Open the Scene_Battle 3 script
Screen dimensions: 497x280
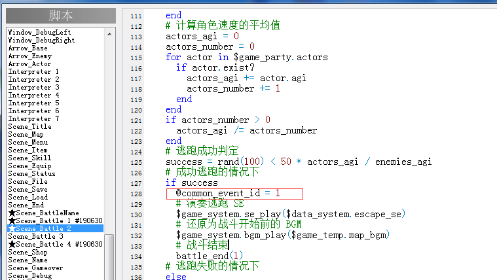tap(35, 237)
